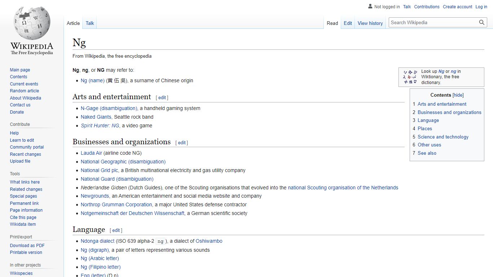Open the Ng (name) article link
493x277 pixels.
(92, 81)
